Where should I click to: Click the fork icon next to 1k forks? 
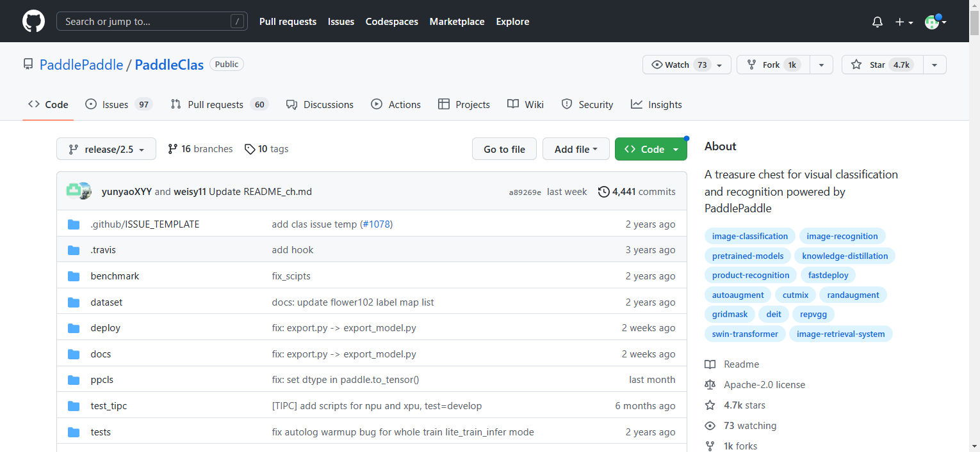coord(710,446)
